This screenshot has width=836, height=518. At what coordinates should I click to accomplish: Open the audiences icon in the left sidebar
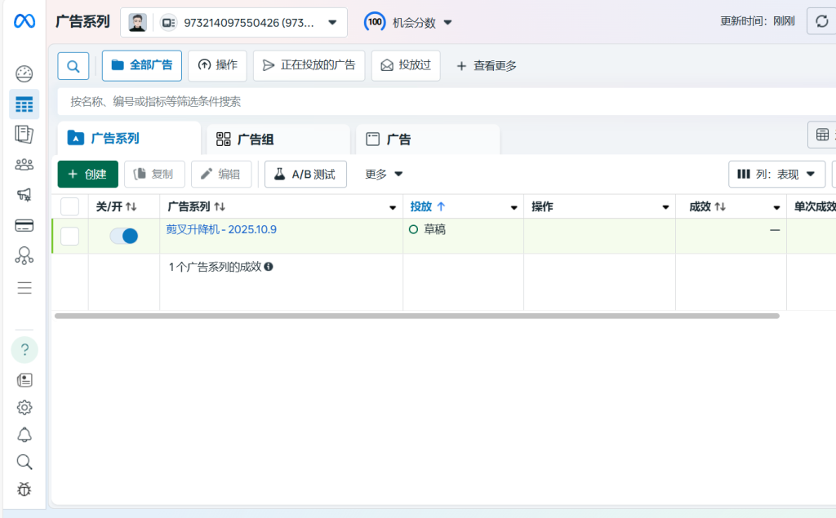24,165
